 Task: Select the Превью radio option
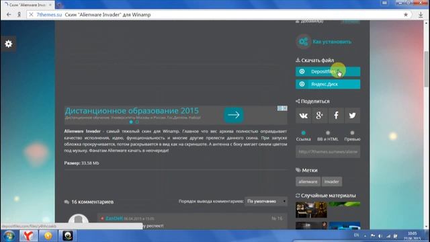pos(352,133)
